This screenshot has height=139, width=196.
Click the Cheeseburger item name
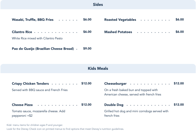pos(115,84)
